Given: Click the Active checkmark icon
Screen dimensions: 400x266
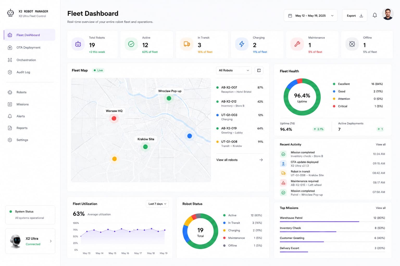Looking at the screenshot, I should click(131, 44).
